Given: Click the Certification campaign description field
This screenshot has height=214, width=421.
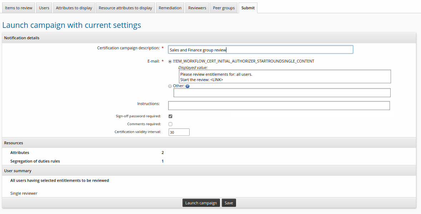Looking at the screenshot, I should pos(260,50).
